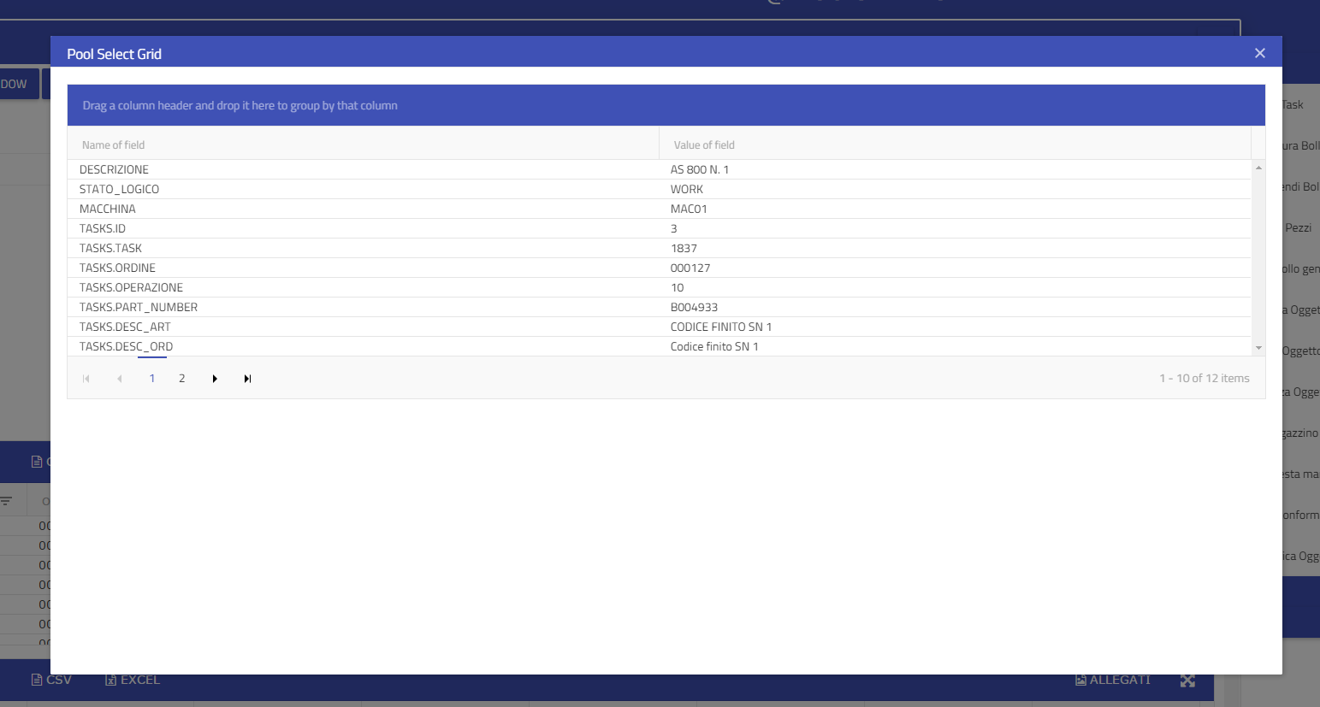1320x707 pixels.
Task: Click the grid scrollbar up arrow
Action: (1258, 168)
